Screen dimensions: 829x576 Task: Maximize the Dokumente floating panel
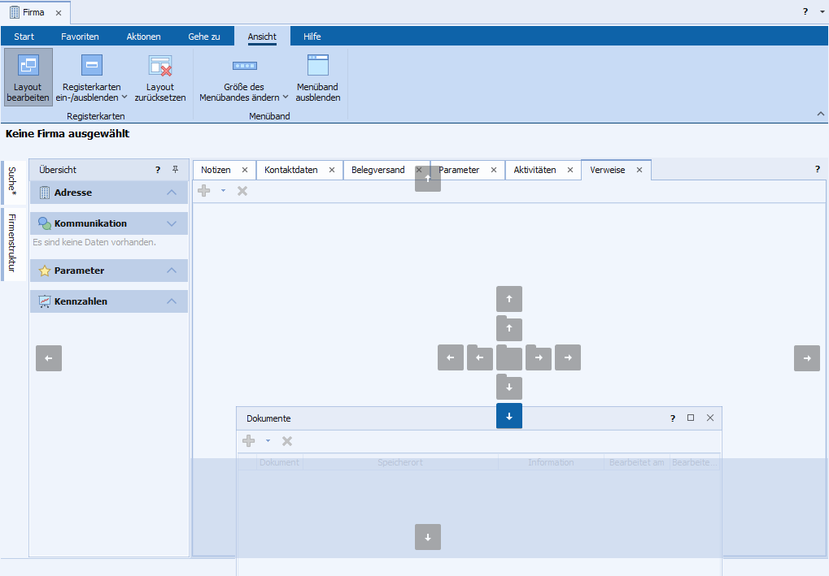tap(691, 418)
